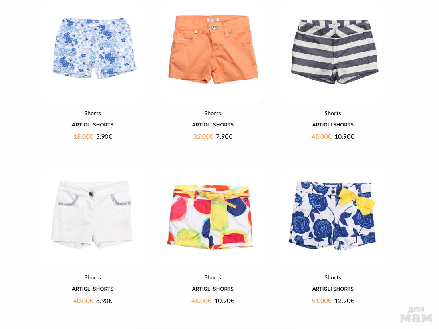Click the 7.90€ sale price
439x329 pixels.
(x=224, y=136)
